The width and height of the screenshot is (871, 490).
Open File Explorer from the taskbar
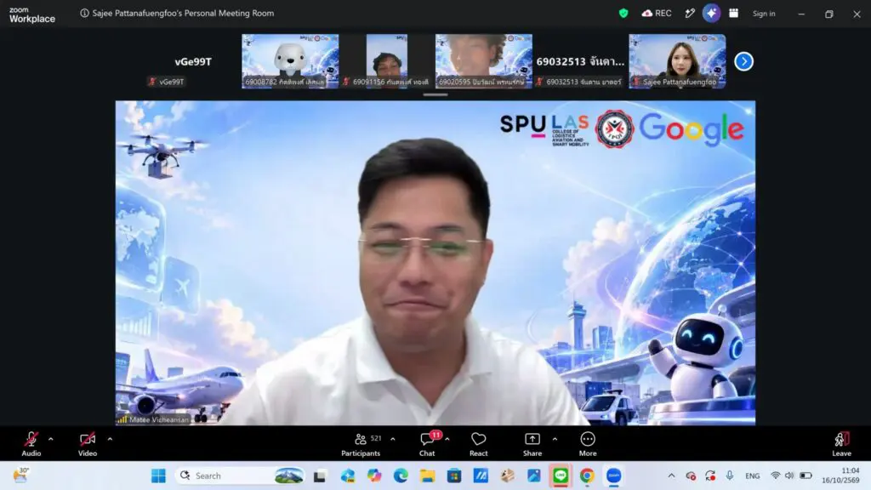pos(427,476)
